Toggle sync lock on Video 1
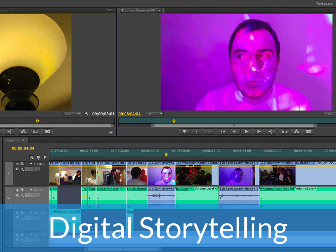 click(22, 164)
